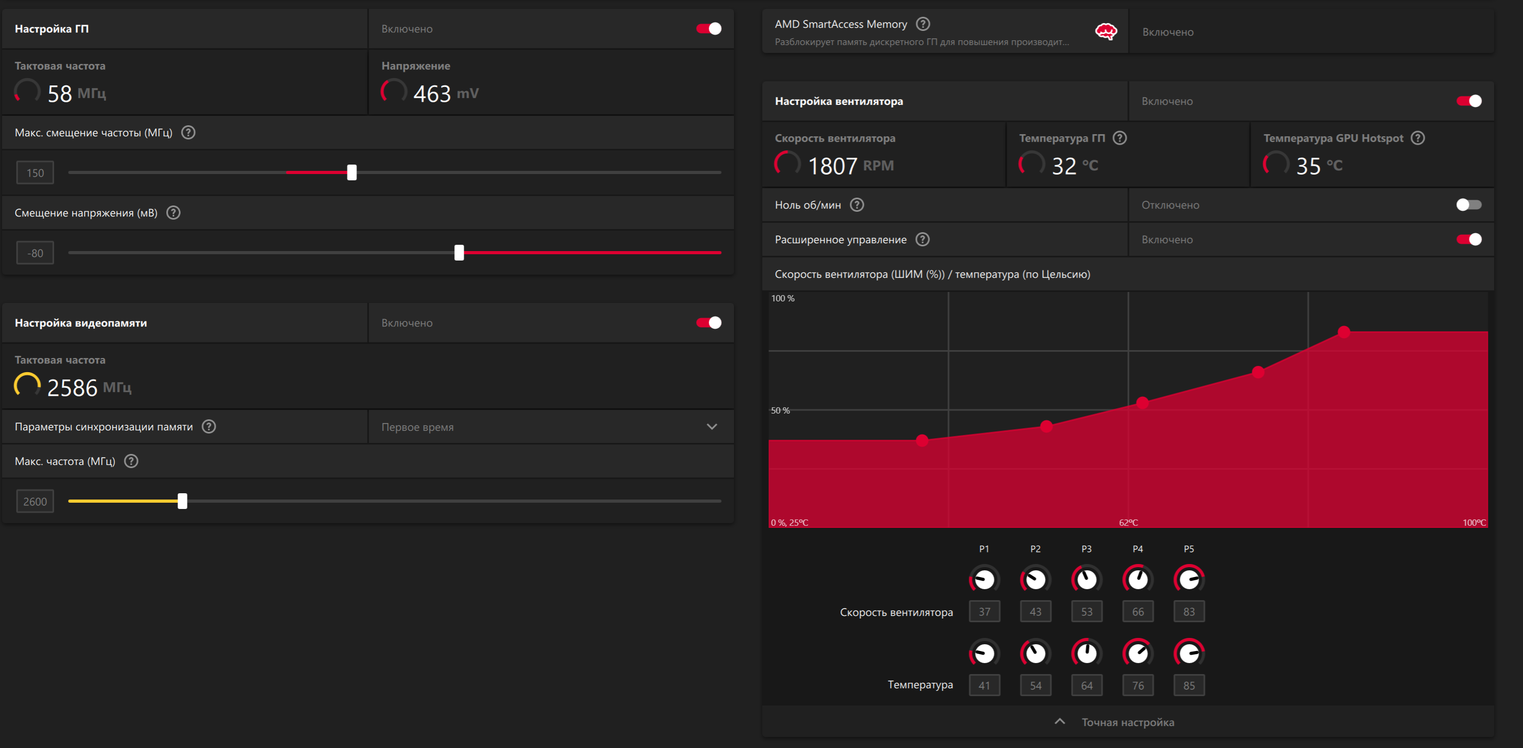Click help icon next to Макс. смещение частоты
This screenshot has width=1523, height=748.
pyautogui.click(x=188, y=132)
